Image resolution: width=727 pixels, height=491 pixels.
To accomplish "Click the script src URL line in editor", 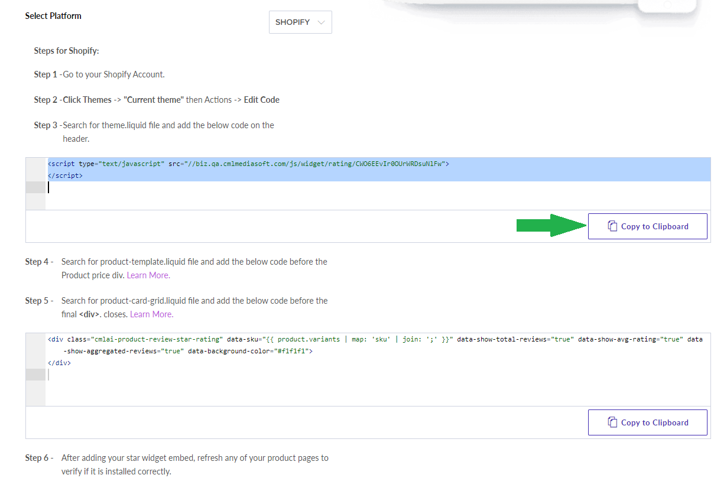I will pos(248,164).
